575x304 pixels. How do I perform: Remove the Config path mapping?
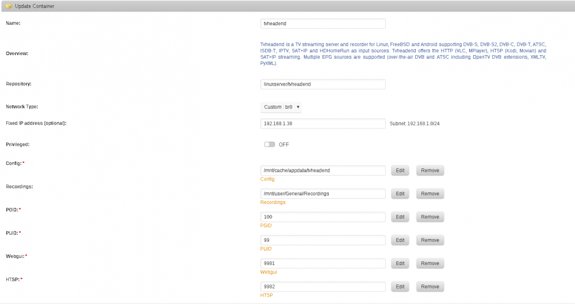(x=430, y=171)
